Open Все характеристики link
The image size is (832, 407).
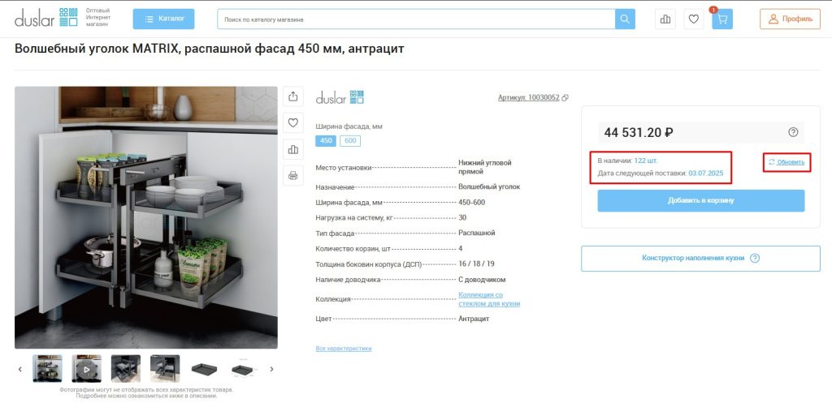click(344, 349)
